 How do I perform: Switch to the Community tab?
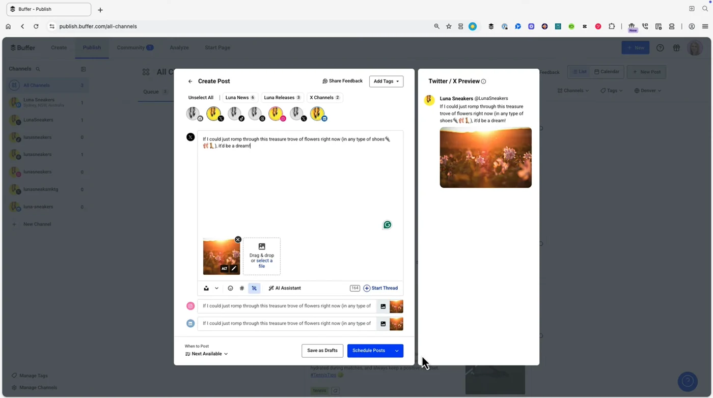point(135,48)
